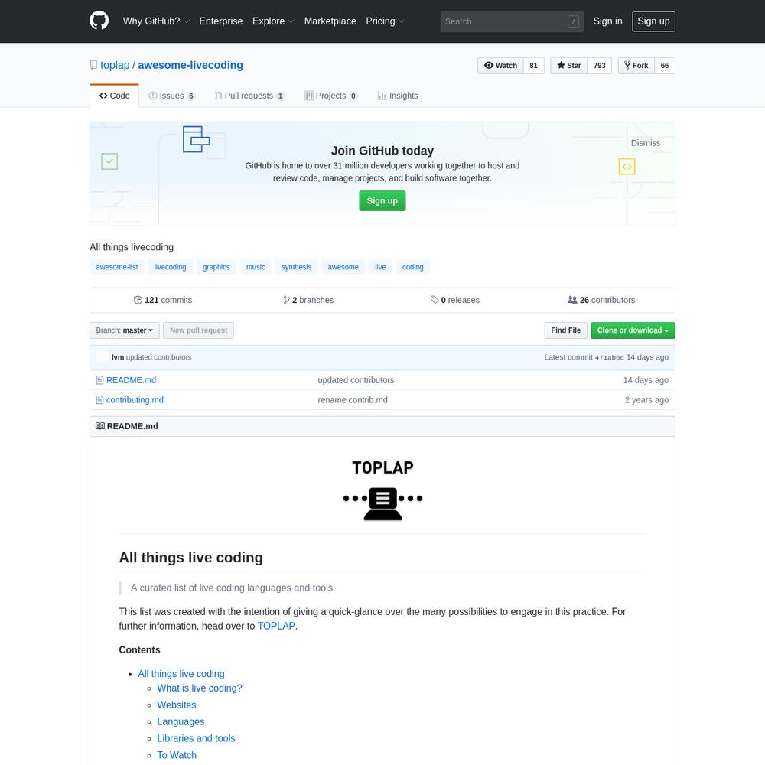Click the contributing.md file icon
Screen dimensions: 765x765
click(x=99, y=399)
